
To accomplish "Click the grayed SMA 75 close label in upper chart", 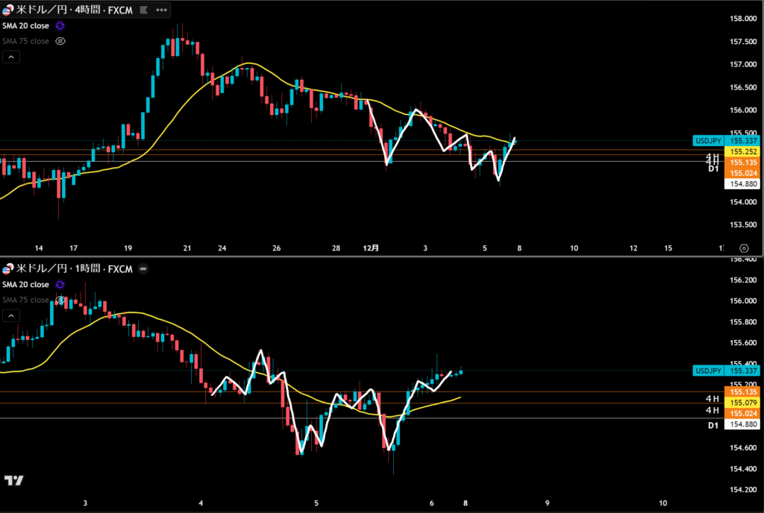I will click(x=25, y=41).
